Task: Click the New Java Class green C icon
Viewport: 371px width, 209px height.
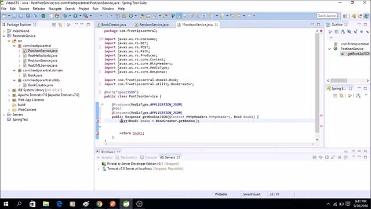Action: click(x=131, y=16)
